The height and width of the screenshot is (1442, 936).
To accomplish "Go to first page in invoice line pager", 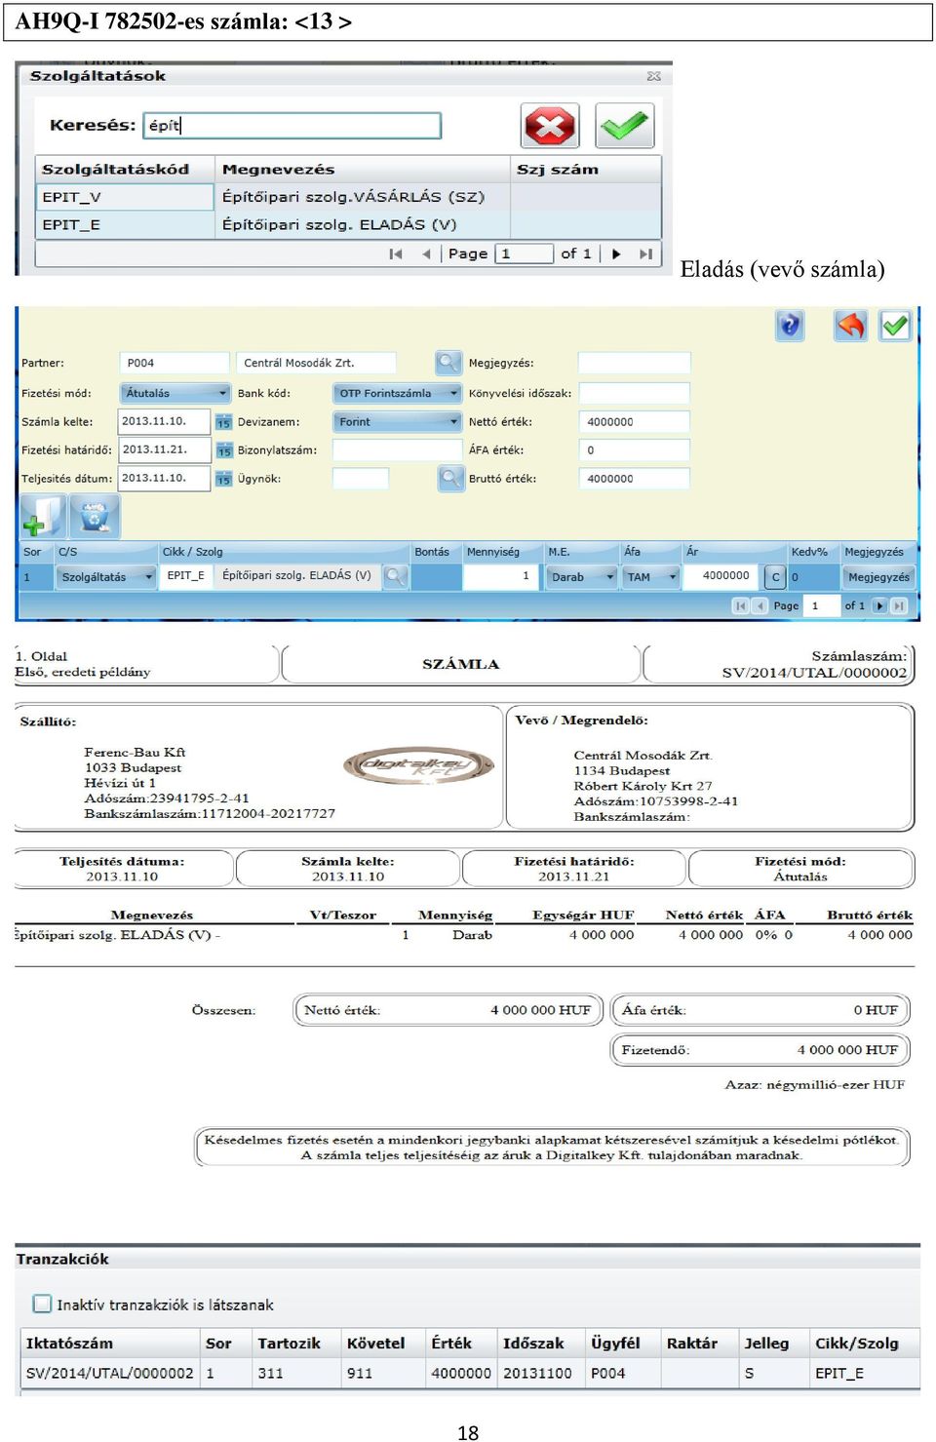I will click(x=741, y=605).
